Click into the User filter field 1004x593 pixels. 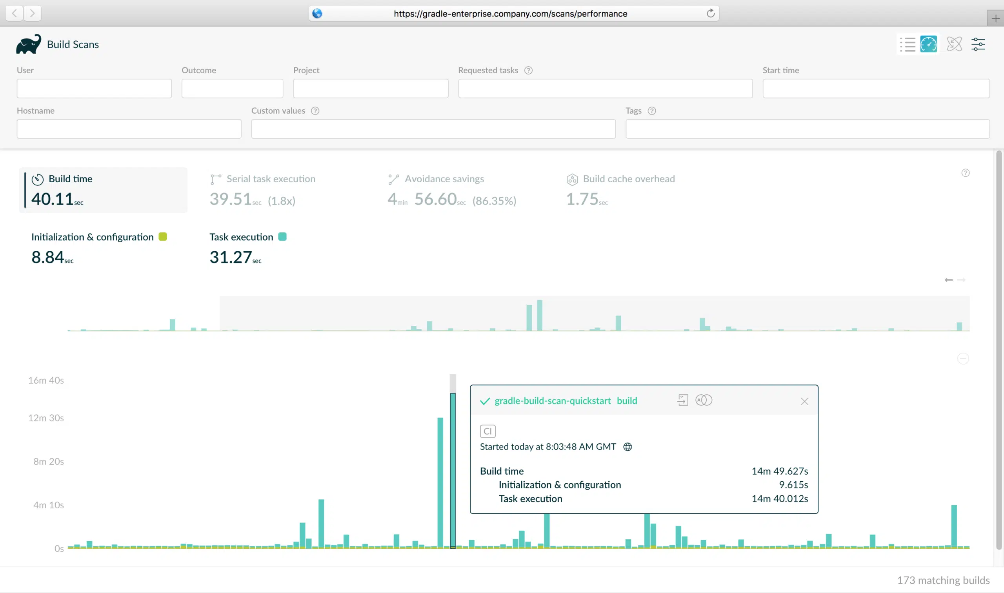(94, 88)
